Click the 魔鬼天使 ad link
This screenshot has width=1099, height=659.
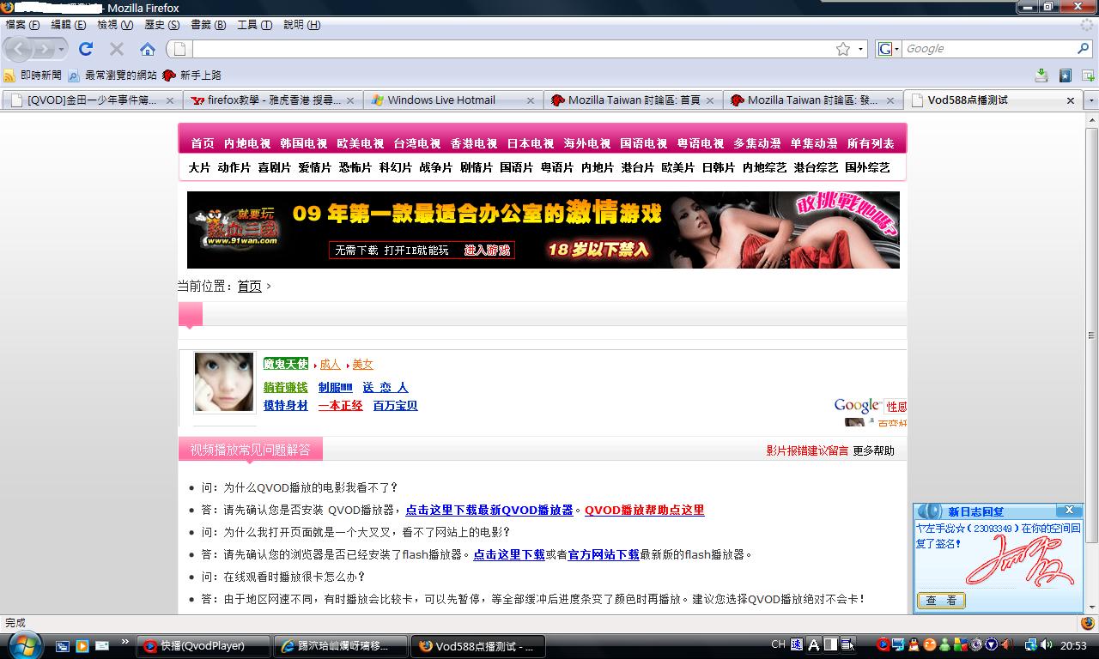(x=286, y=364)
